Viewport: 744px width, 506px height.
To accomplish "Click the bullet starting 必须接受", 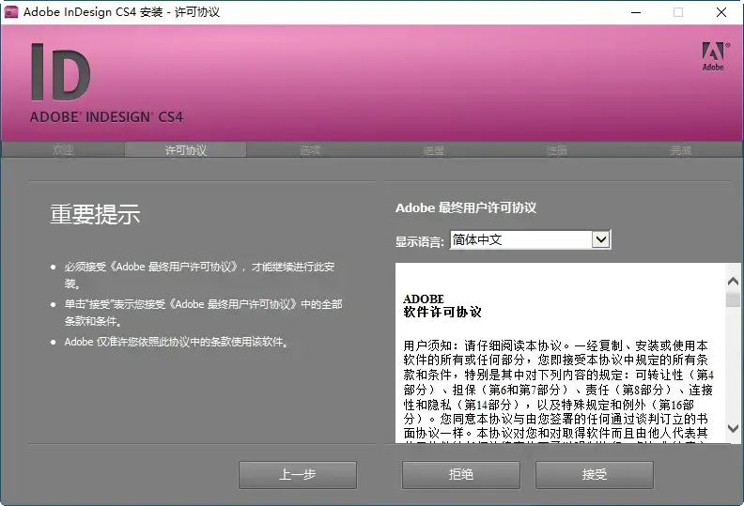I will click(200, 275).
